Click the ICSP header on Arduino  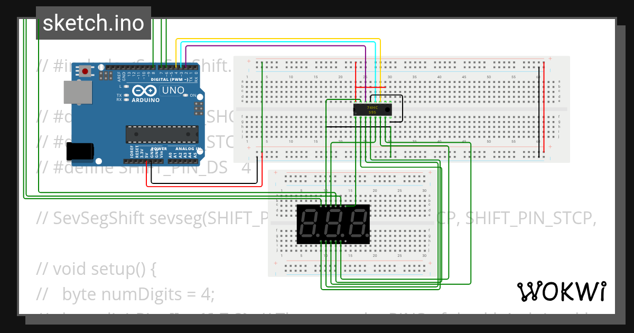(199, 109)
